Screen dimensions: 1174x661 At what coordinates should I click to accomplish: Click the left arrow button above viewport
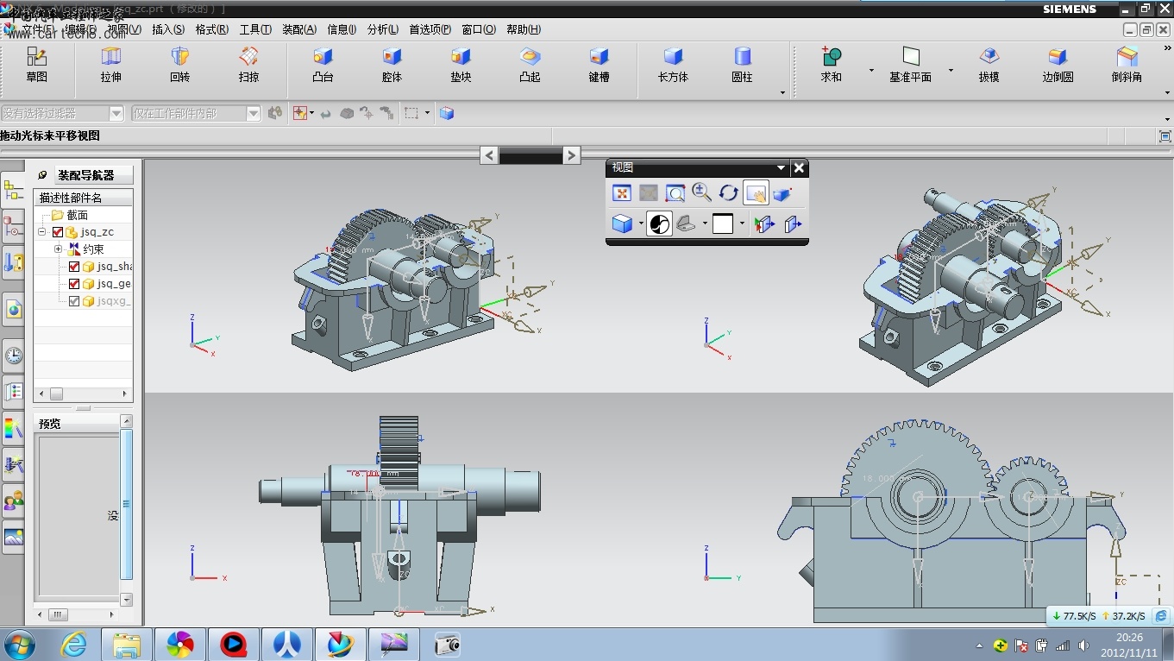[489, 155]
